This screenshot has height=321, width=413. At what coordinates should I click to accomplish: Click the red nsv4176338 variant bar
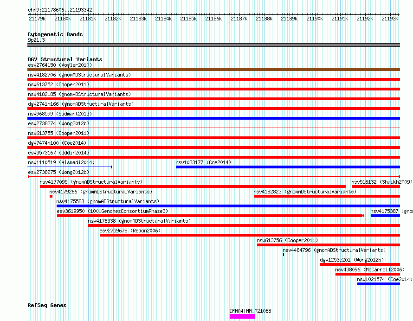244,225
